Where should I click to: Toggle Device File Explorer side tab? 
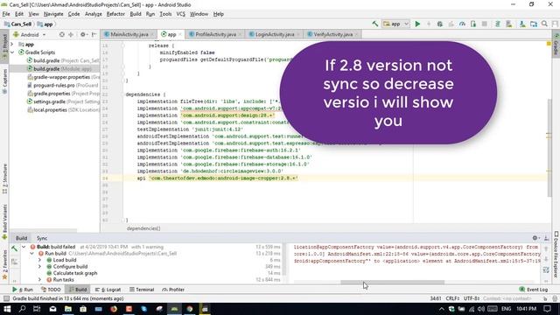(x=556, y=255)
